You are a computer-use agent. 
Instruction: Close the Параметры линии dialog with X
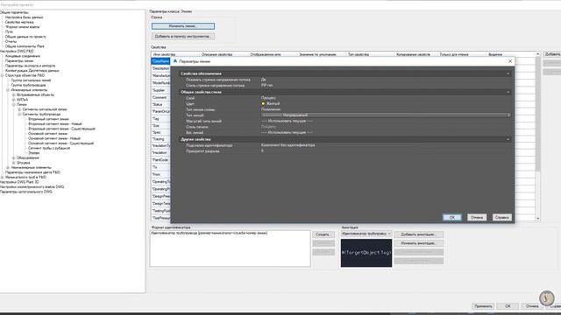click(x=510, y=61)
